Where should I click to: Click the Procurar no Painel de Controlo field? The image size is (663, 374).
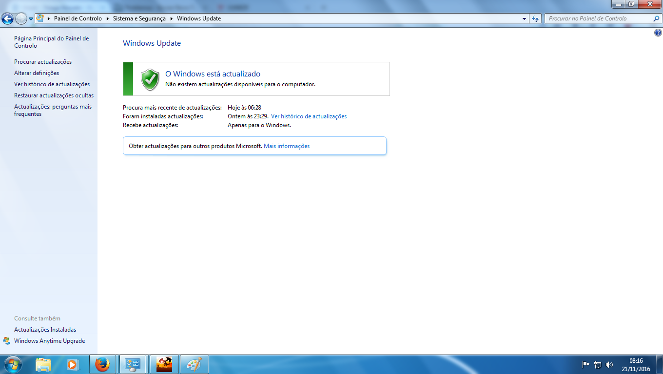click(599, 19)
